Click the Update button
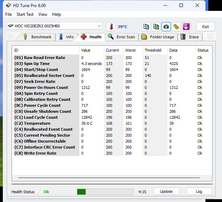 (166, 191)
